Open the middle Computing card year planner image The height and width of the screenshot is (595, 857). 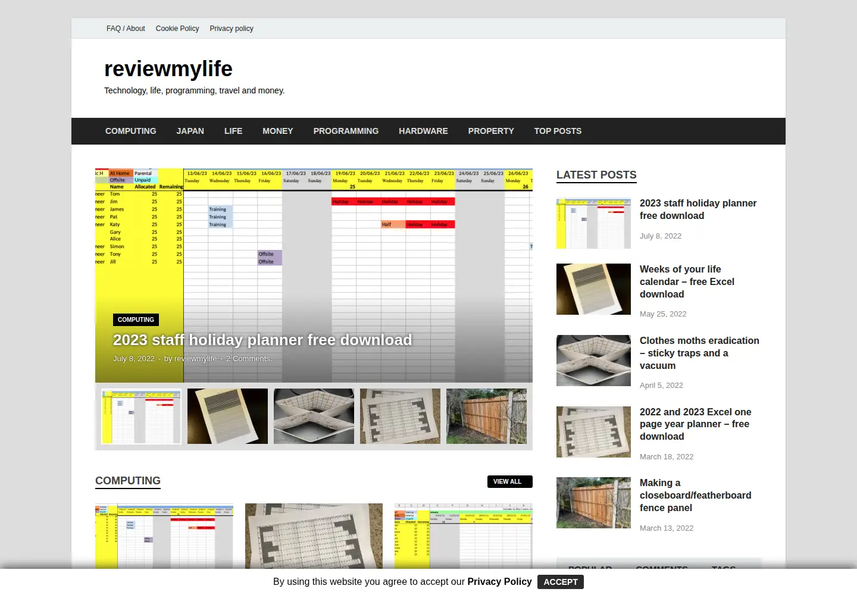coord(314,537)
